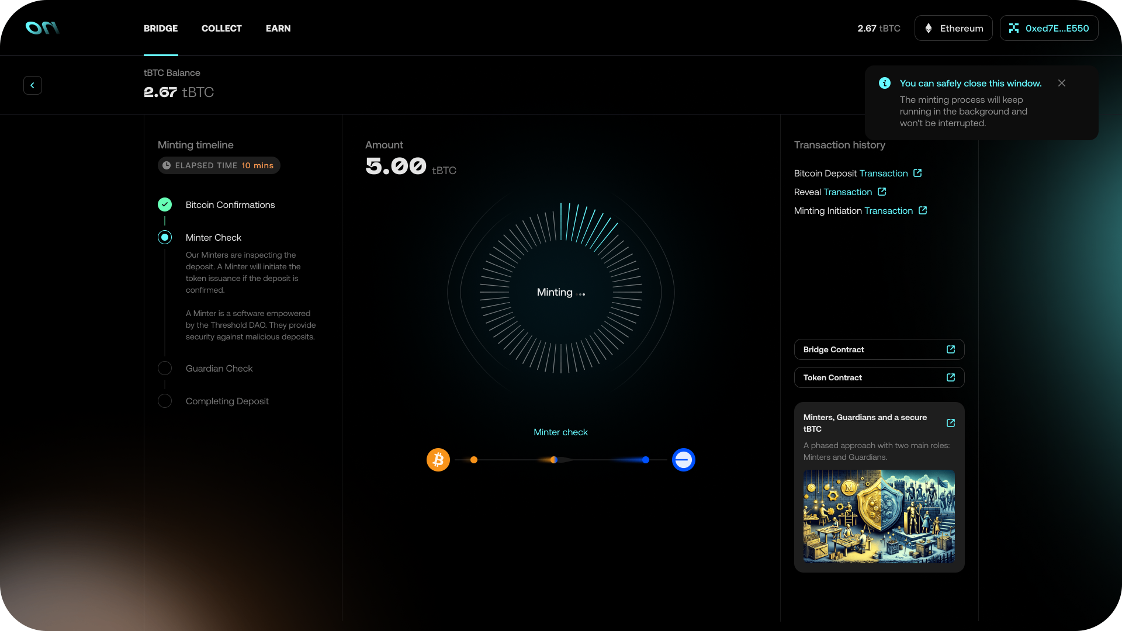Click the orange dot on the progress track
Image resolution: width=1122 pixels, height=631 pixels.
pyautogui.click(x=474, y=460)
